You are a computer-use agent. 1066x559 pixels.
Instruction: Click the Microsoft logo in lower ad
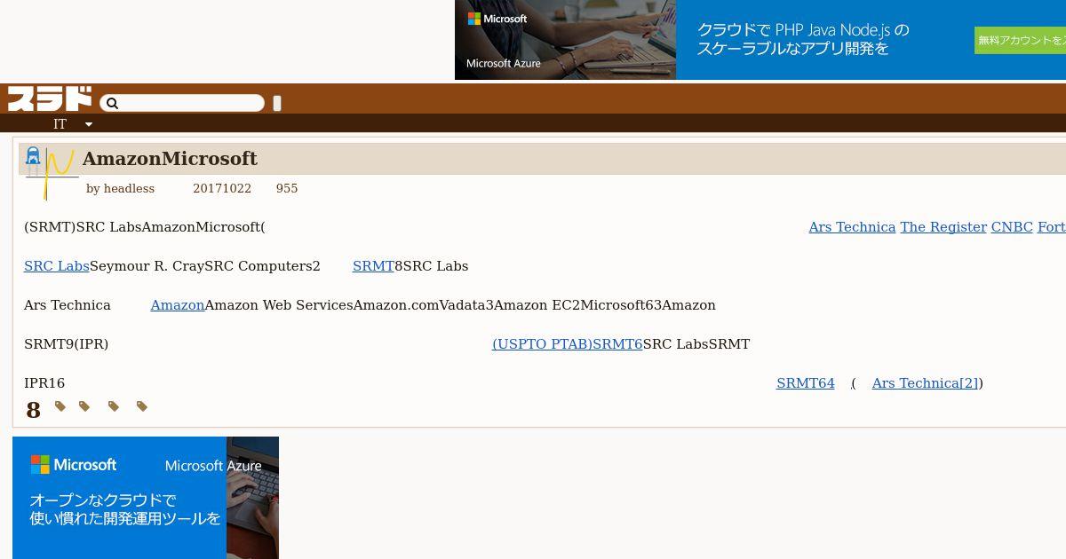pos(74,465)
